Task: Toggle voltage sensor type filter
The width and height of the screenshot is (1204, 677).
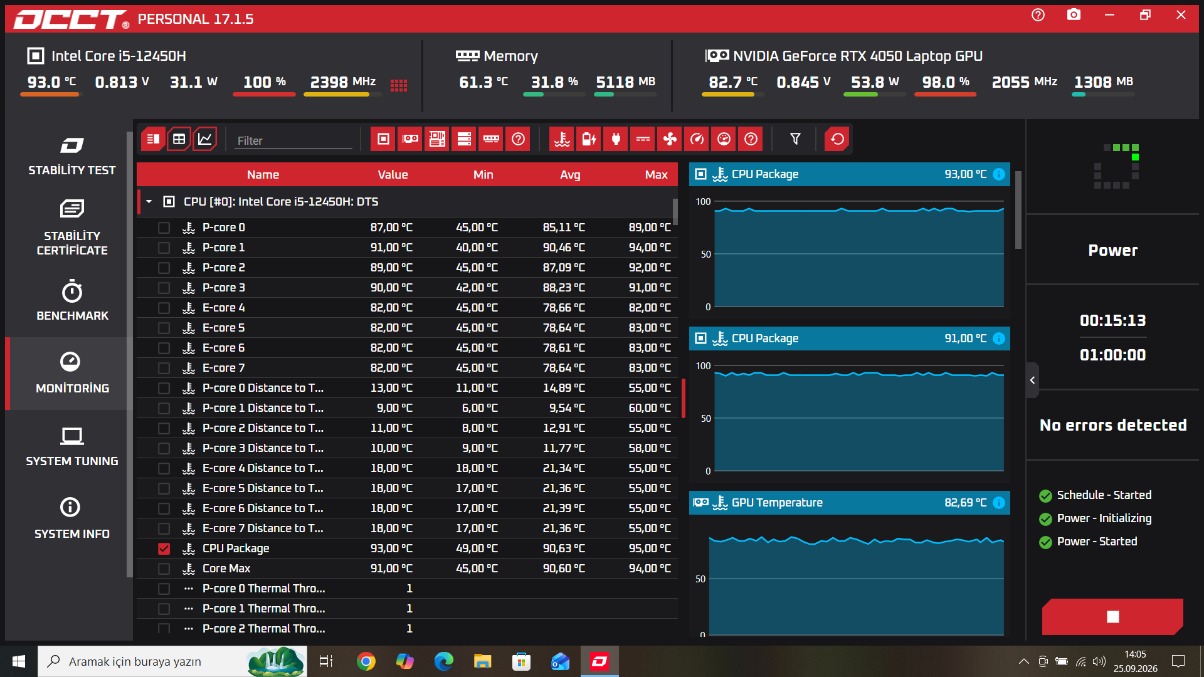Action: [643, 139]
